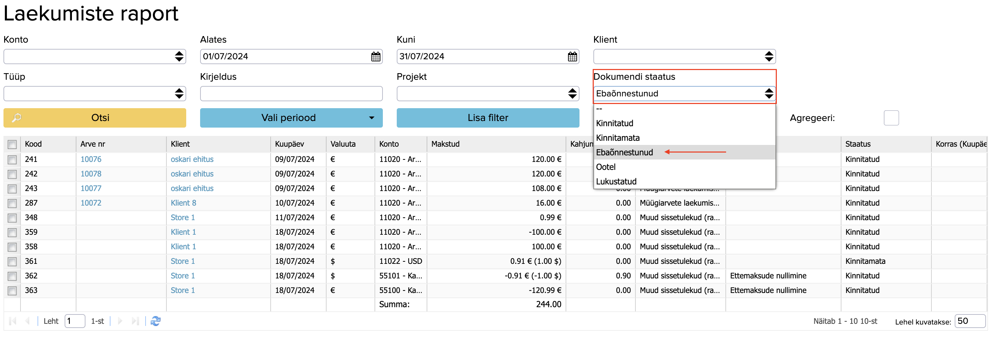Sort table by Makstud column header
The width and height of the screenshot is (995, 337).
point(445,144)
